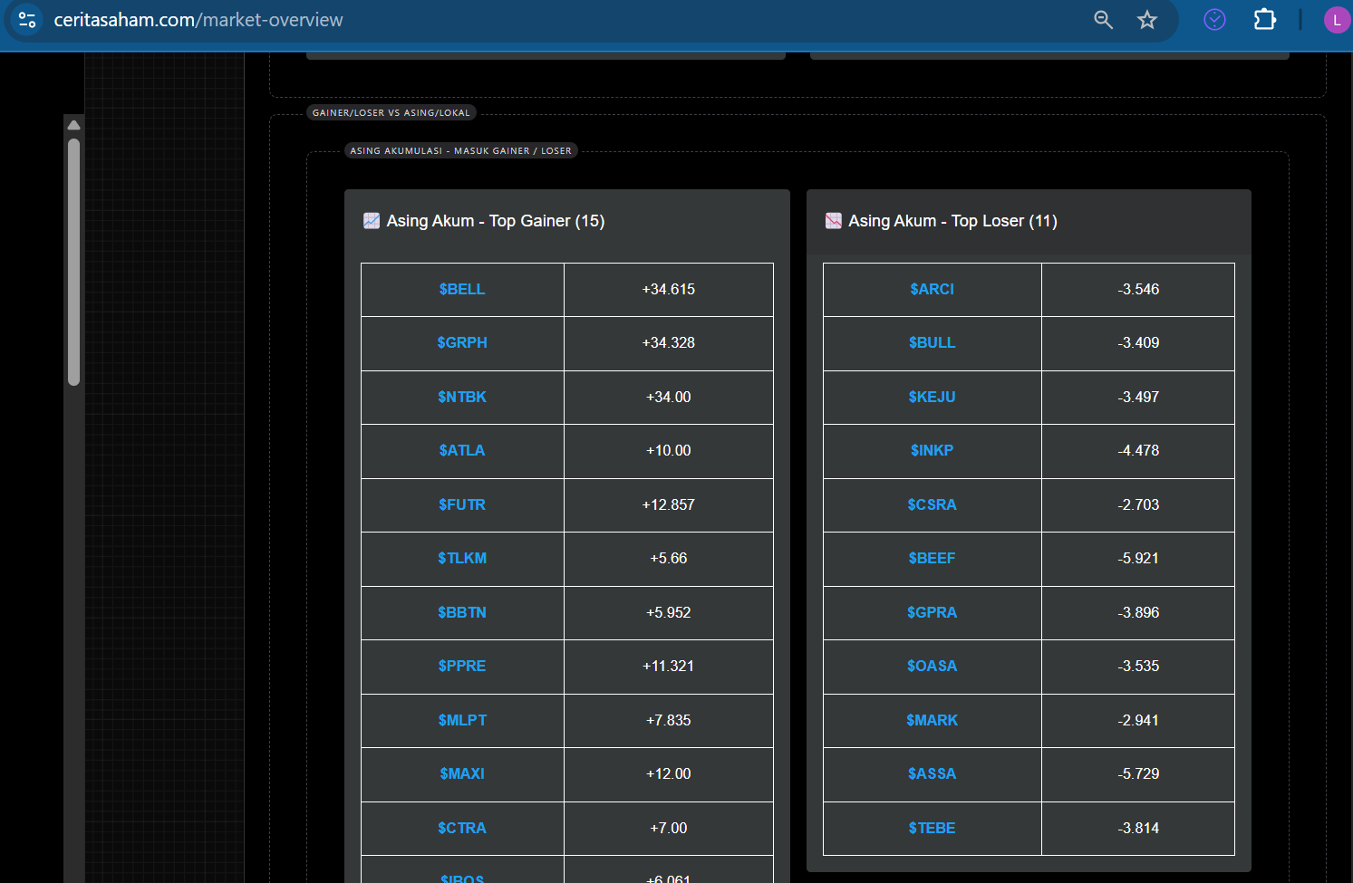Open the Extensions puzzle icon
Screen dimensions: 1353x883
pos(1264,19)
